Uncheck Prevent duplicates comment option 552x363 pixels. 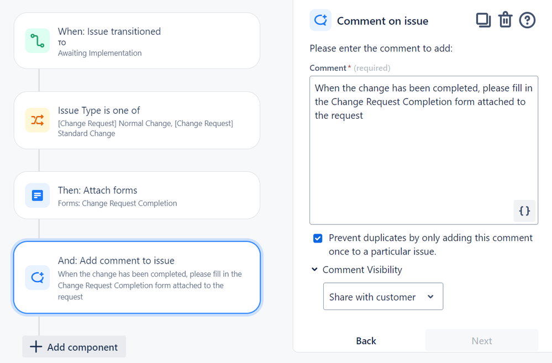[x=318, y=238]
